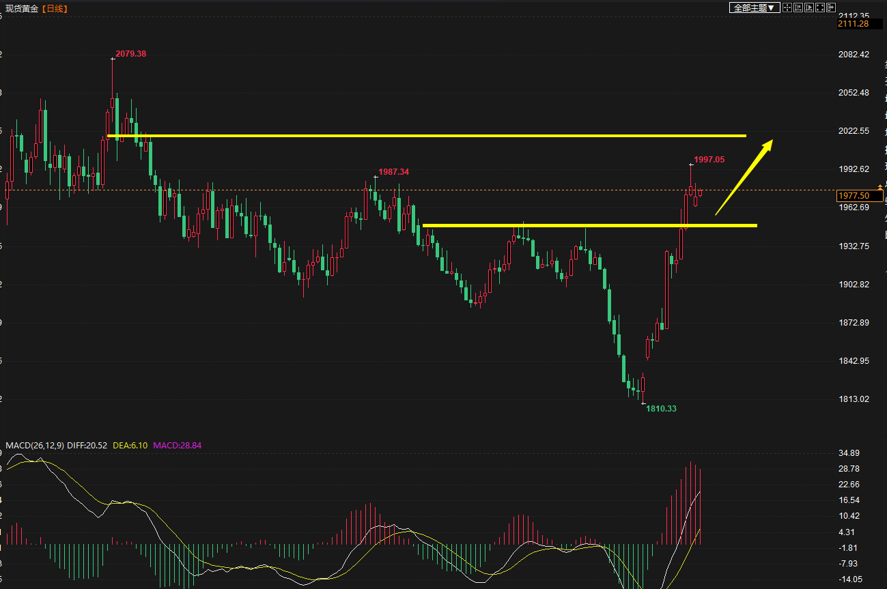The width and height of the screenshot is (887, 589).
Task: Click the MACD(26,12,9) indicator label
Action: tap(35, 446)
